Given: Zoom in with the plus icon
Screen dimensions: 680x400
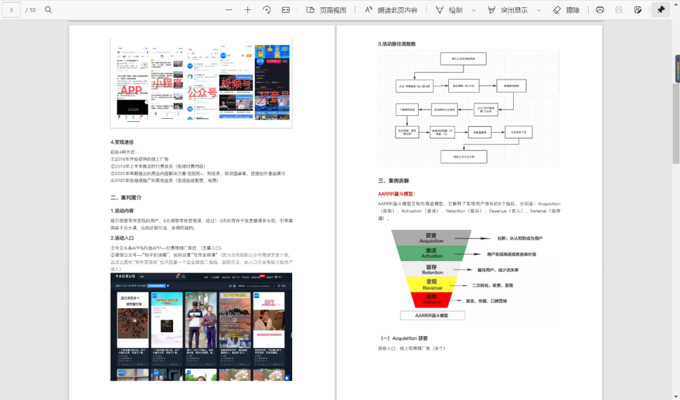Looking at the screenshot, I should pos(247,9).
